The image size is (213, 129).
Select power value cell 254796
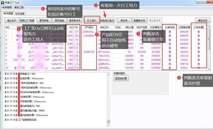coord(129,60)
